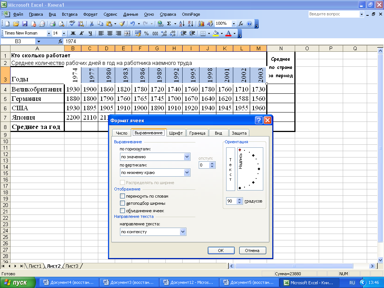This screenshot has width=384, height=288.
Task: Activate the Format Painter brush
Action: click(122, 24)
